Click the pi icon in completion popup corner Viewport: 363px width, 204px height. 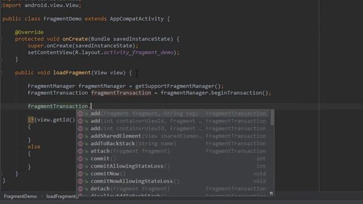[x=271, y=193]
